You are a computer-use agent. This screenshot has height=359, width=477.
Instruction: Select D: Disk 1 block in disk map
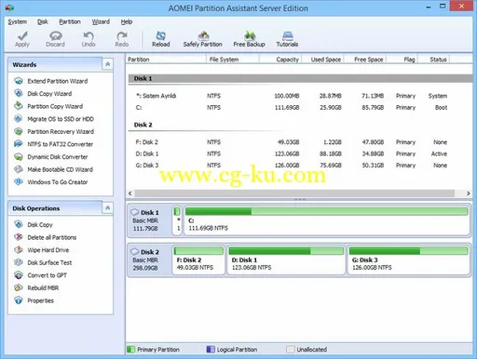pyautogui.click(x=286, y=260)
